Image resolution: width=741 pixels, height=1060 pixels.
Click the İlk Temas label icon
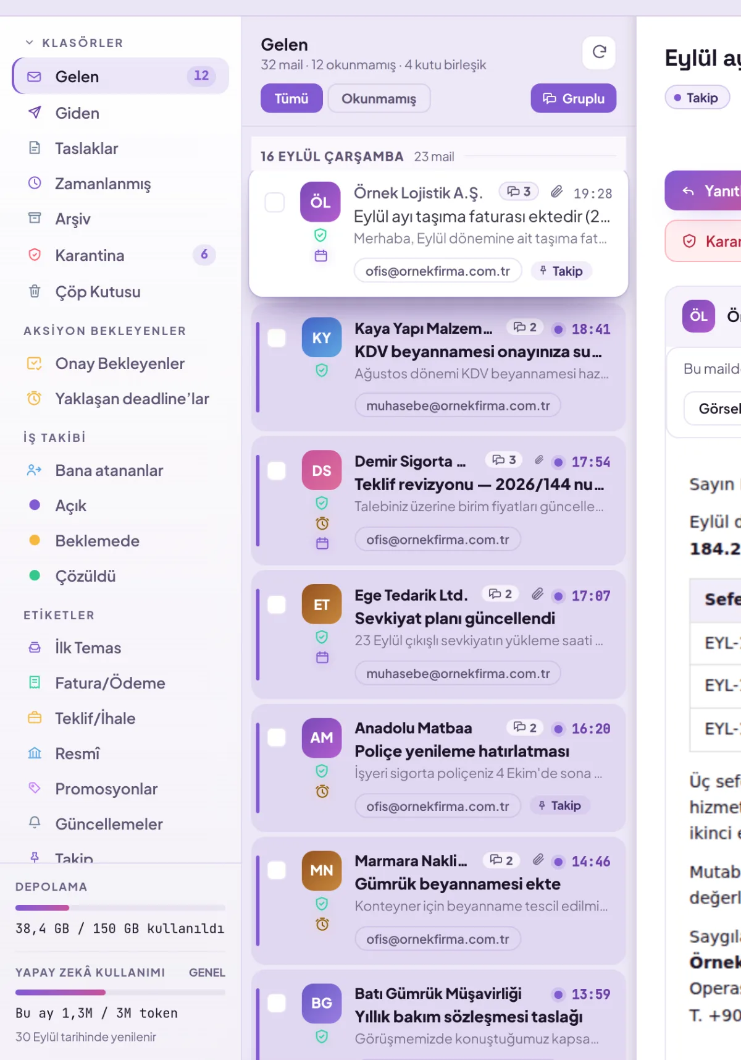(35, 648)
